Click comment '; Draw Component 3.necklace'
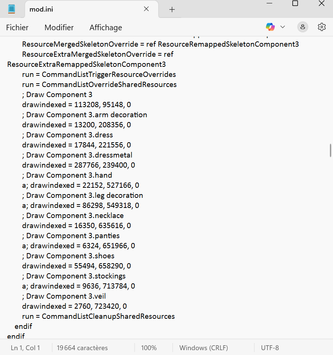The height and width of the screenshot is (355, 333). click(73, 215)
